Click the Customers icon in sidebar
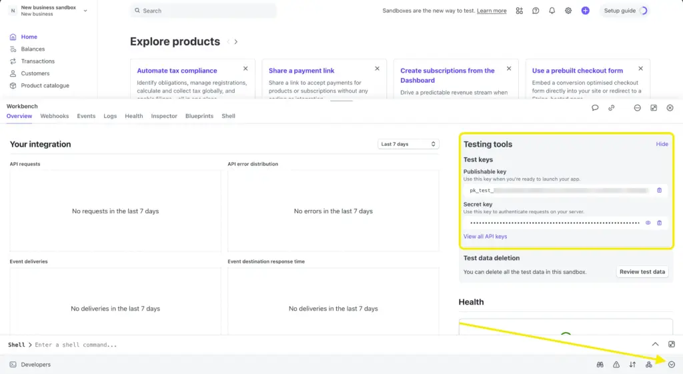Image resolution: width=683 pixels, height=374 pixels. tap(13, 73)
